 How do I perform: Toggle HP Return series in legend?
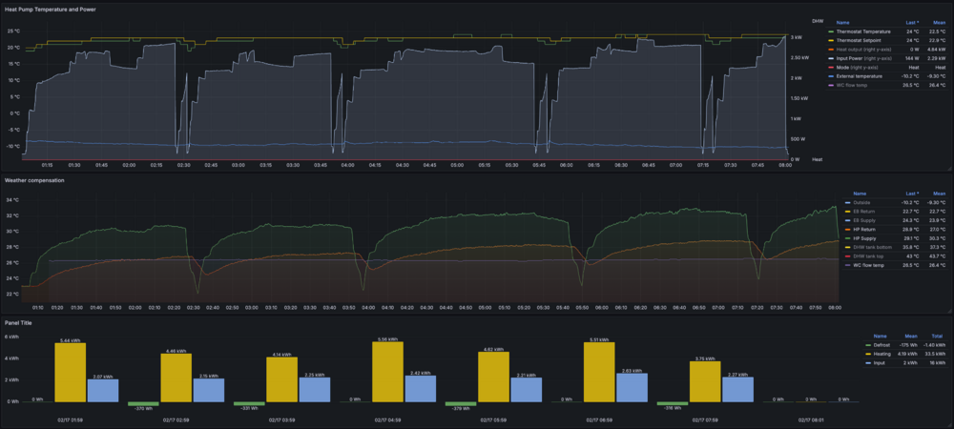point(865,229)
